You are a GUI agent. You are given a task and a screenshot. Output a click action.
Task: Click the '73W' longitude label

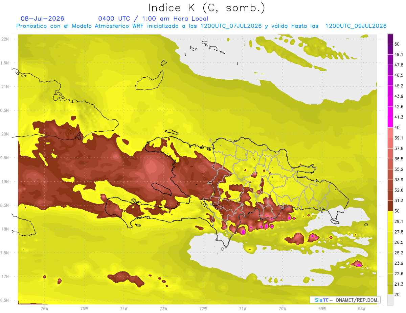coord(163,308)
